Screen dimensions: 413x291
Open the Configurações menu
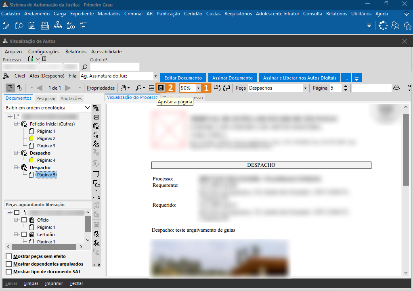(44, 52)
